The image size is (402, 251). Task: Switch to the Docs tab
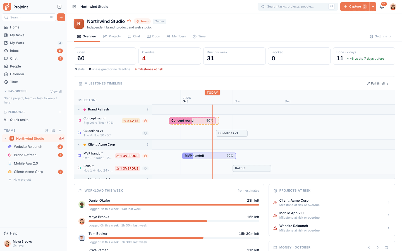(x=154, y=37)
